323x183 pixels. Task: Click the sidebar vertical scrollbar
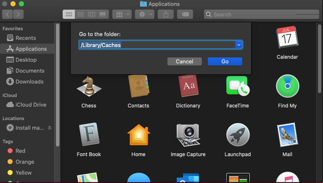[x=58, y=85]
